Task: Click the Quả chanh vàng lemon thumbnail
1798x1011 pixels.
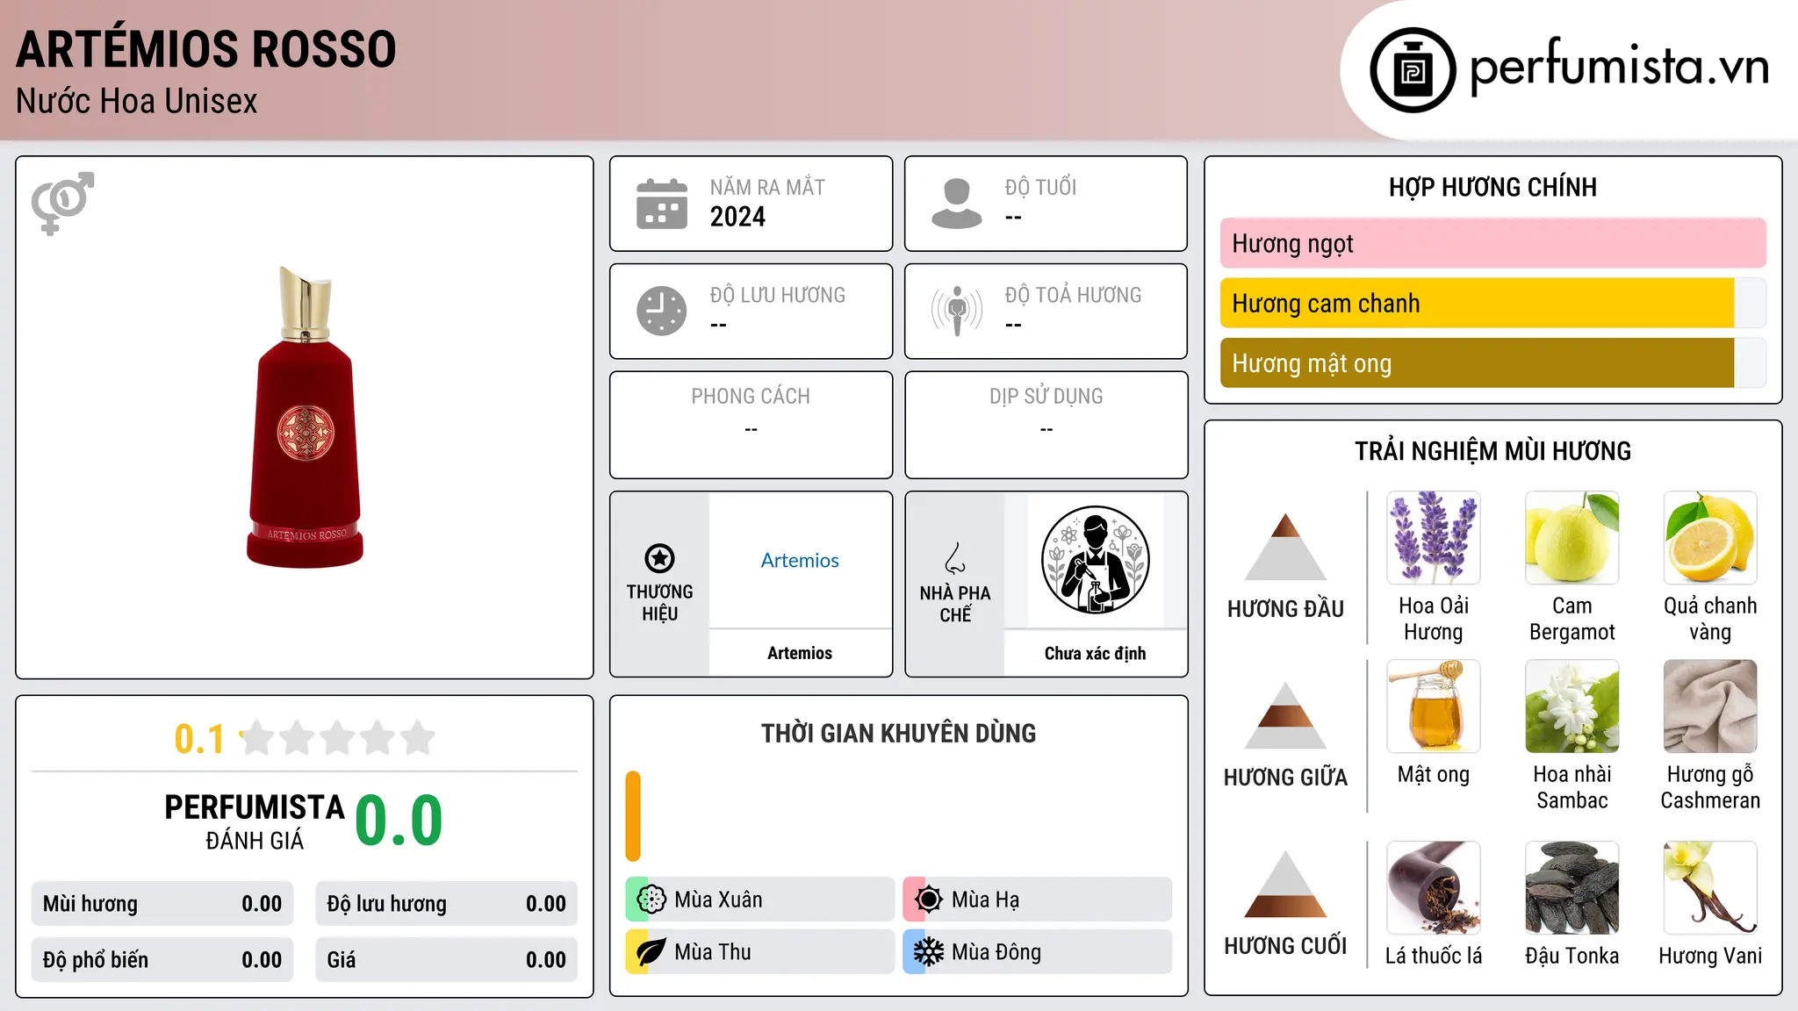Action: (1710, 538)
